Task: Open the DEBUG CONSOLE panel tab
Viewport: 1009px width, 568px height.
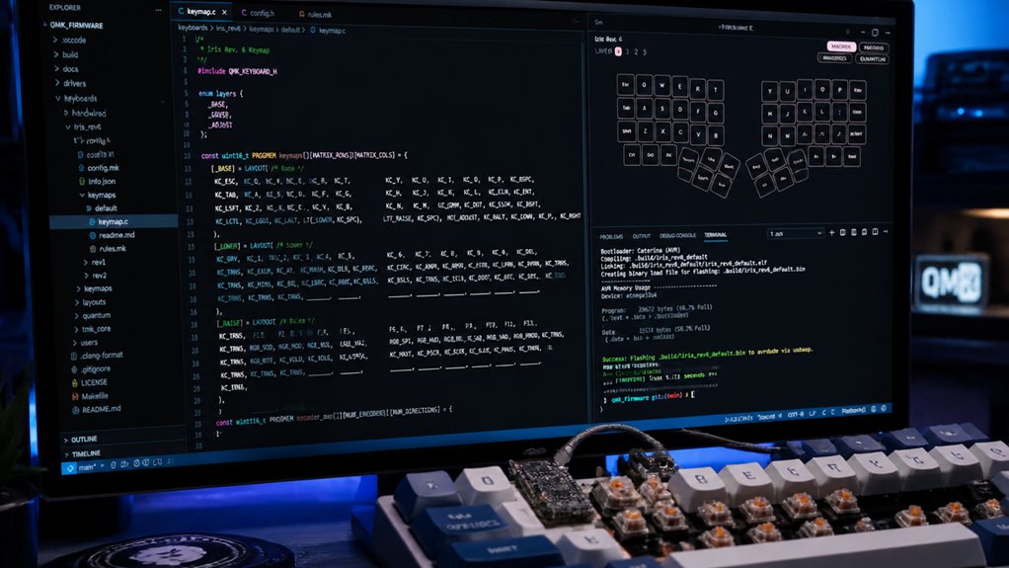Action: click(x=677, y=236)
